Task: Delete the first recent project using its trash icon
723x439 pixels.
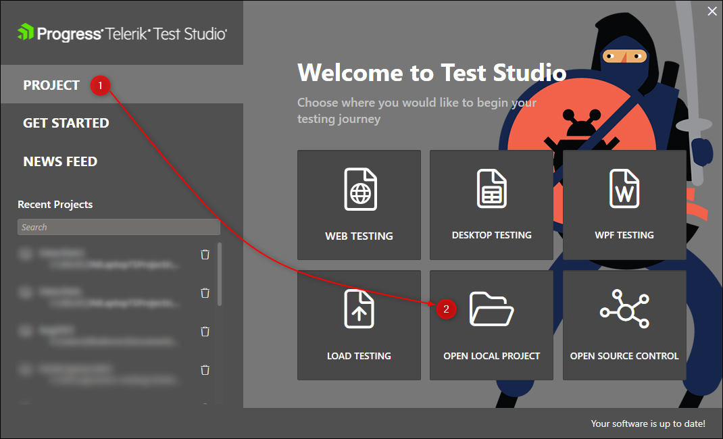Action: [205, 255]
